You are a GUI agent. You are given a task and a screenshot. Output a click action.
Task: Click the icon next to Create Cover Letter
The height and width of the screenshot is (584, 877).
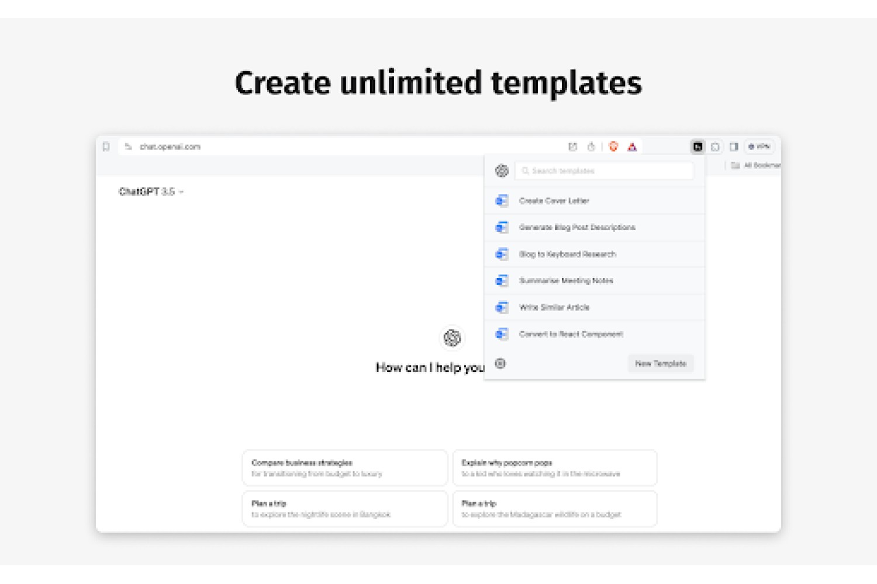click(x=502, y=201)
